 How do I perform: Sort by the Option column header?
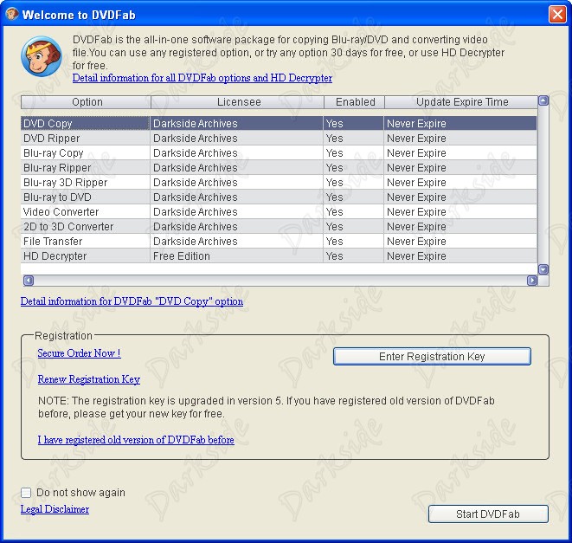[86, 102]
